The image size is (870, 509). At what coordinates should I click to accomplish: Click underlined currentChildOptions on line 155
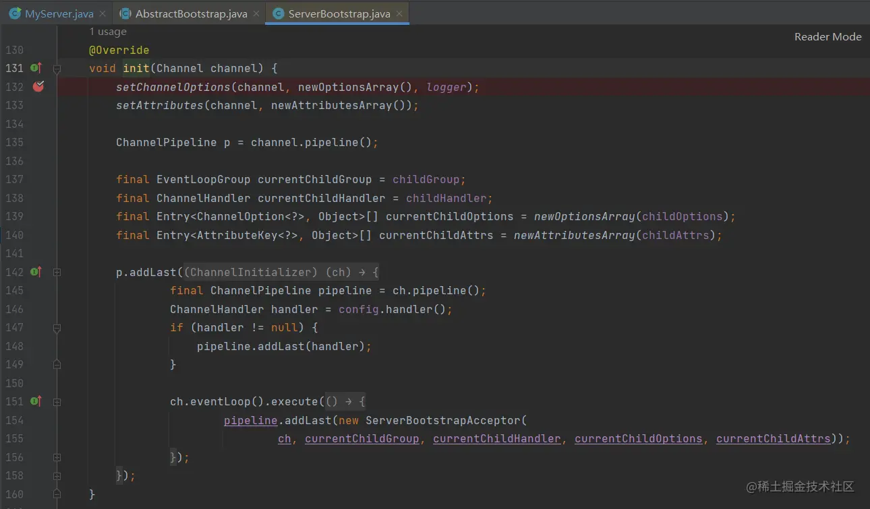[x=639, y=438]
